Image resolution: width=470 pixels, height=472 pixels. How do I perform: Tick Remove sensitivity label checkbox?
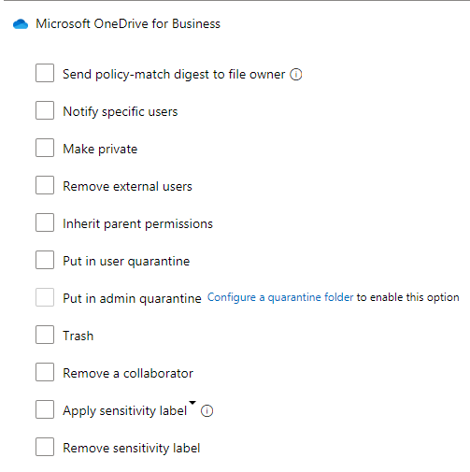point(45,447)
